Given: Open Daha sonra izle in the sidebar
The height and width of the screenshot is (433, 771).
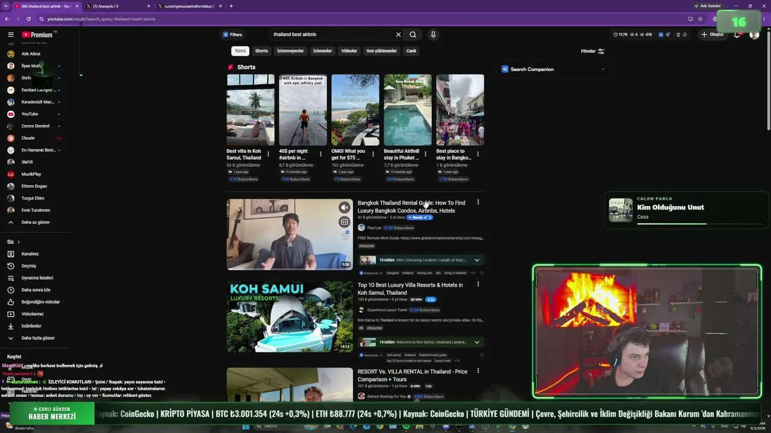Looking at the screenshot, I should tap(36, 290).
